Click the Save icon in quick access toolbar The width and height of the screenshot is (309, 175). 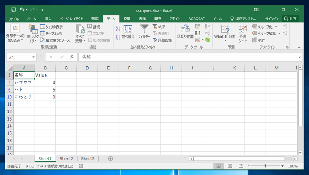14,10
